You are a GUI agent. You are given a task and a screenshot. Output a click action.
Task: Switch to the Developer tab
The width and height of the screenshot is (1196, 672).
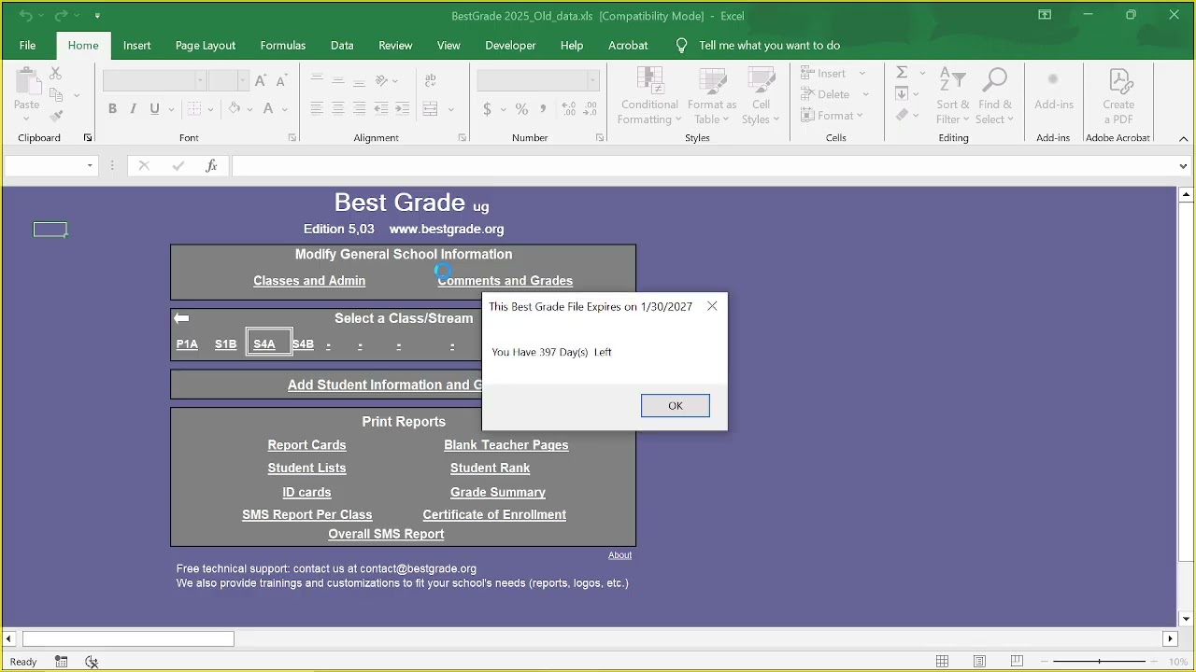click(510, 45)
